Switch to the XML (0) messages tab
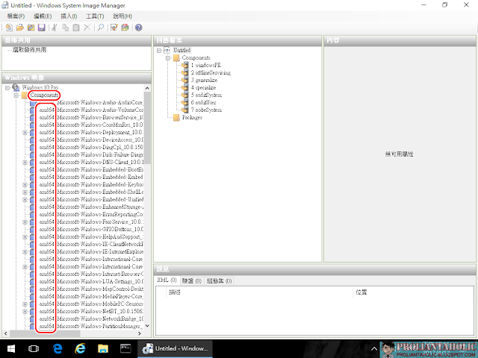Image resolution: width=478 pixels, height=358 pixels. tap(167, 280)
